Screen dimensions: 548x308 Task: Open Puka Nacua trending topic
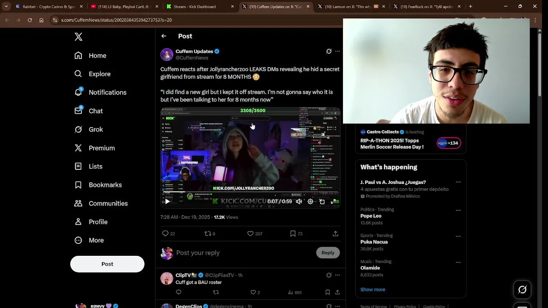(x=374, y=242)
